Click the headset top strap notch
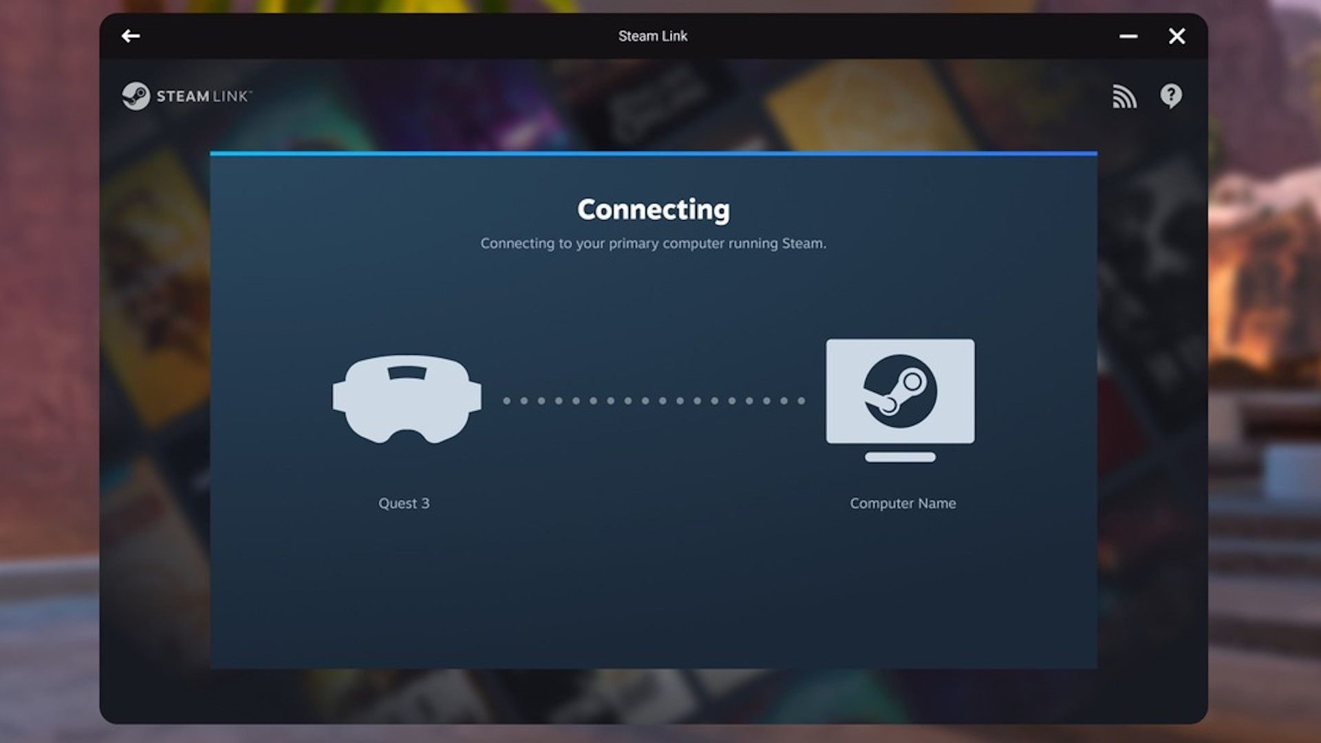The height and width of the screenshot is (743, 1321). click(x=407, y=373)
